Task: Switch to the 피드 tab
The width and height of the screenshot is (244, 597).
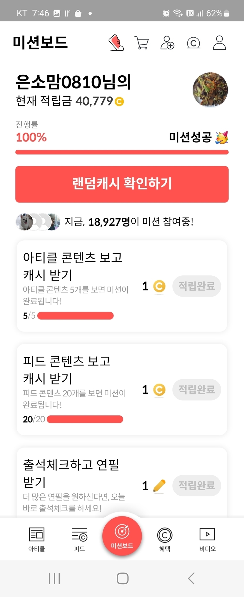Action: click(79, 539)
